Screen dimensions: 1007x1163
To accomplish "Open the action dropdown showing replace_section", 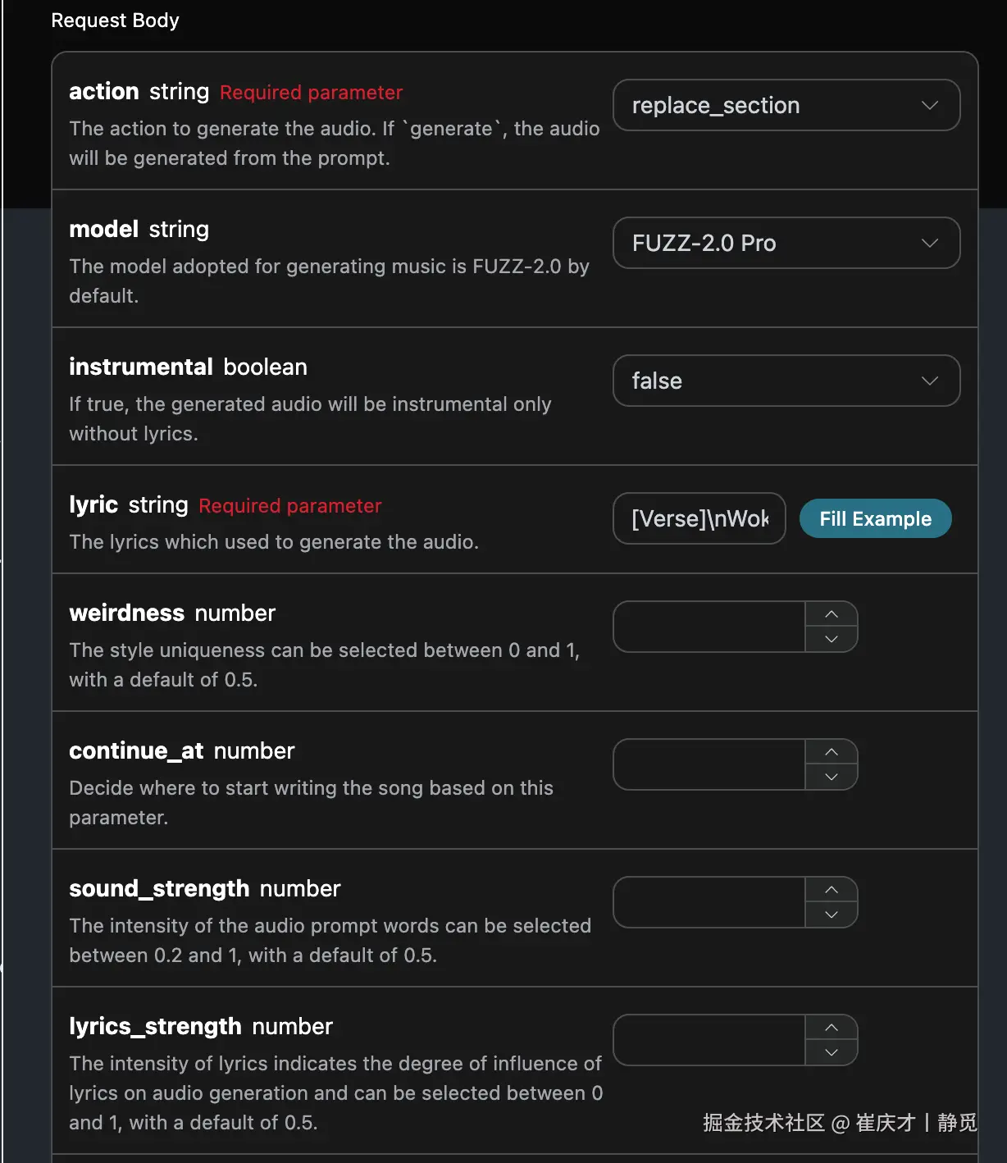I will [x=786, y=105].
